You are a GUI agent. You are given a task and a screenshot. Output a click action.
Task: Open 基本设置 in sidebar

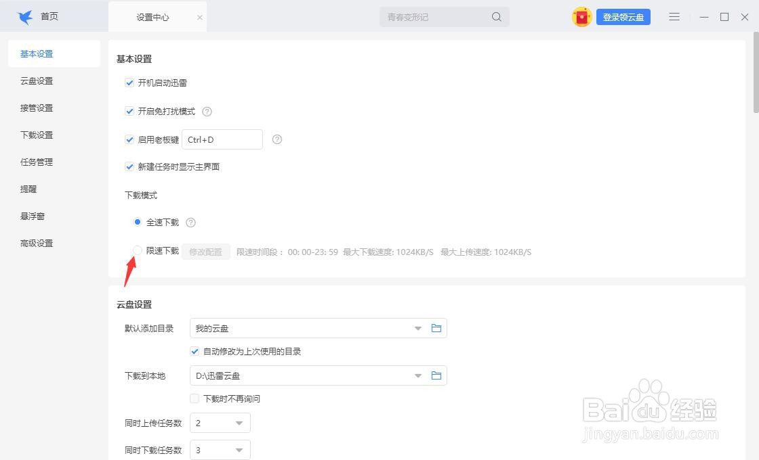[54, 53]
